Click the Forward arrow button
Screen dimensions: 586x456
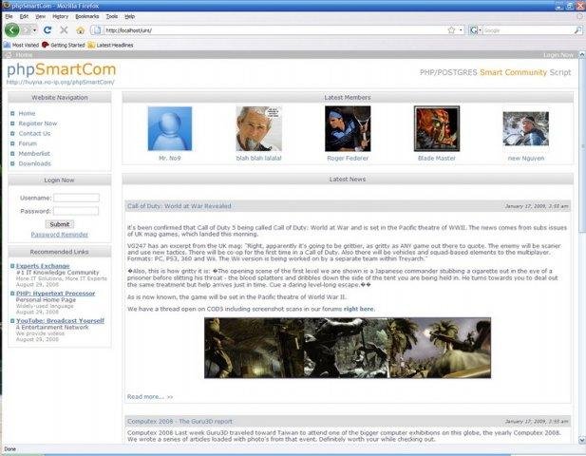[26, 29]
